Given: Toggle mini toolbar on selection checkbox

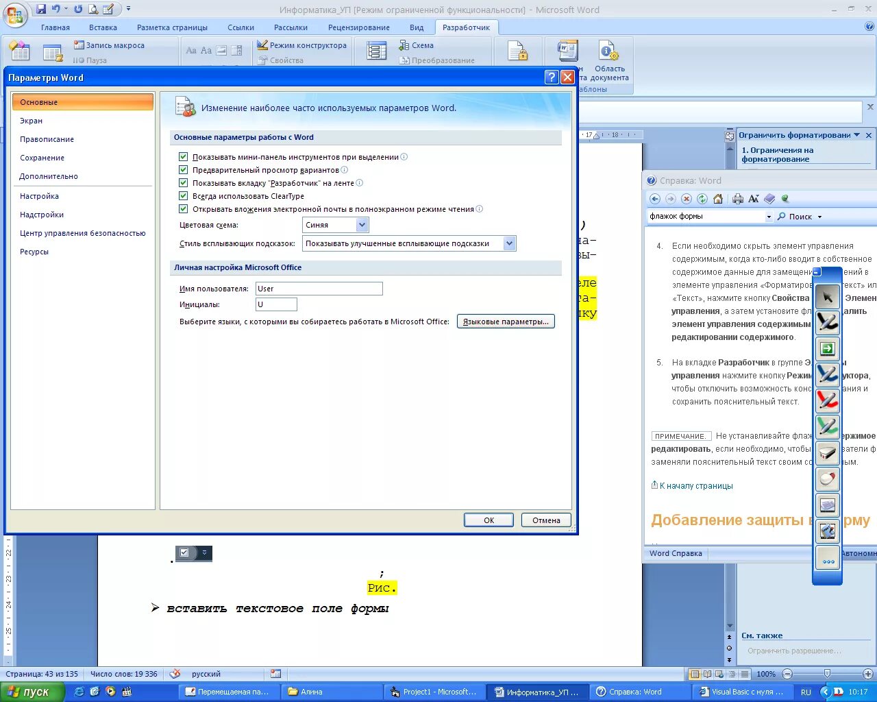Looking at the screenshot, I should click(x=183, y=157).
